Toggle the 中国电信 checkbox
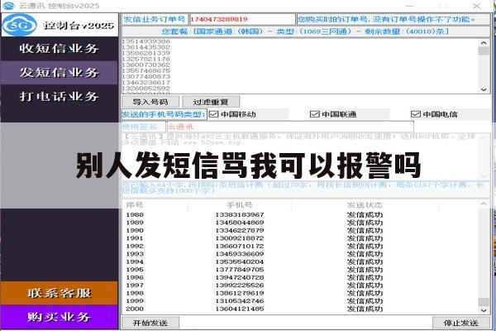The width and height of the screenshot is (496, 331). tap(415, 114)
